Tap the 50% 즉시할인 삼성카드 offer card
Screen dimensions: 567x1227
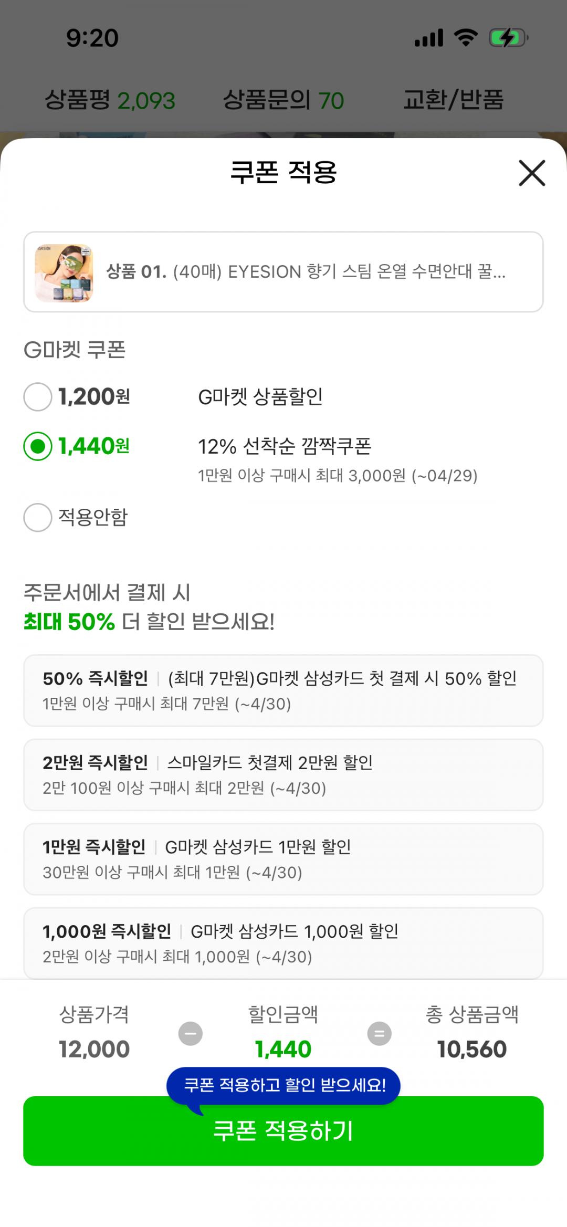point(283,690)
